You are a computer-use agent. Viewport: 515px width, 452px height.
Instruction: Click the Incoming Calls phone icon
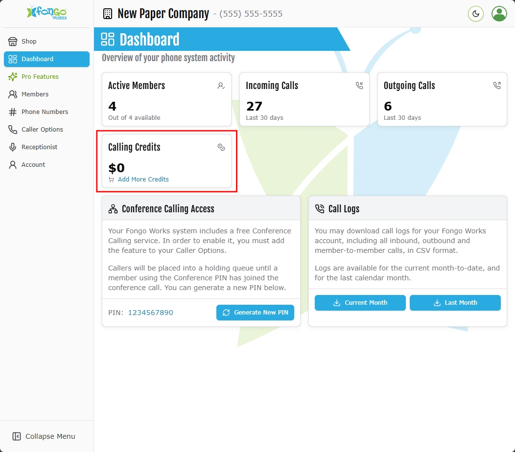pos(359,86)
